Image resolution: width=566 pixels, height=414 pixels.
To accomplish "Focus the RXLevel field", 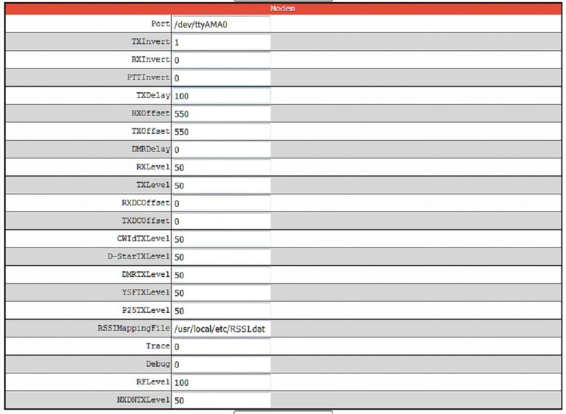I will click(x=221, y=167).
